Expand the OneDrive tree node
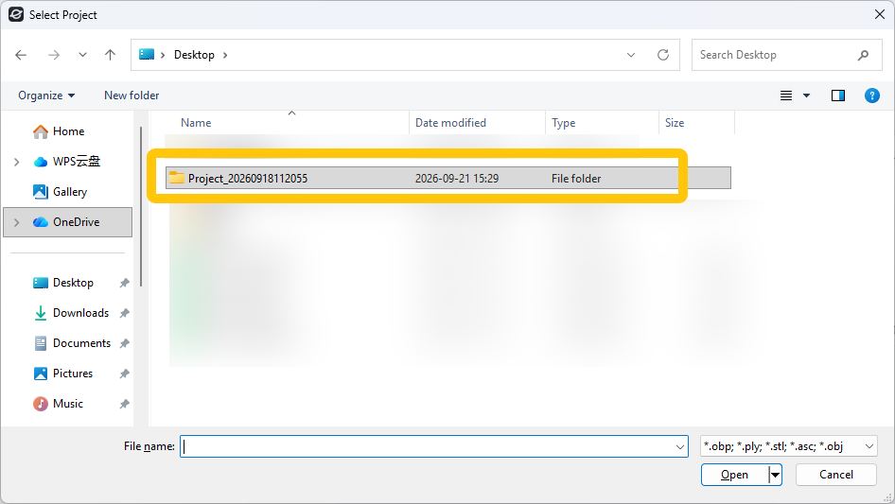The image size is (895, 504). 16,222
